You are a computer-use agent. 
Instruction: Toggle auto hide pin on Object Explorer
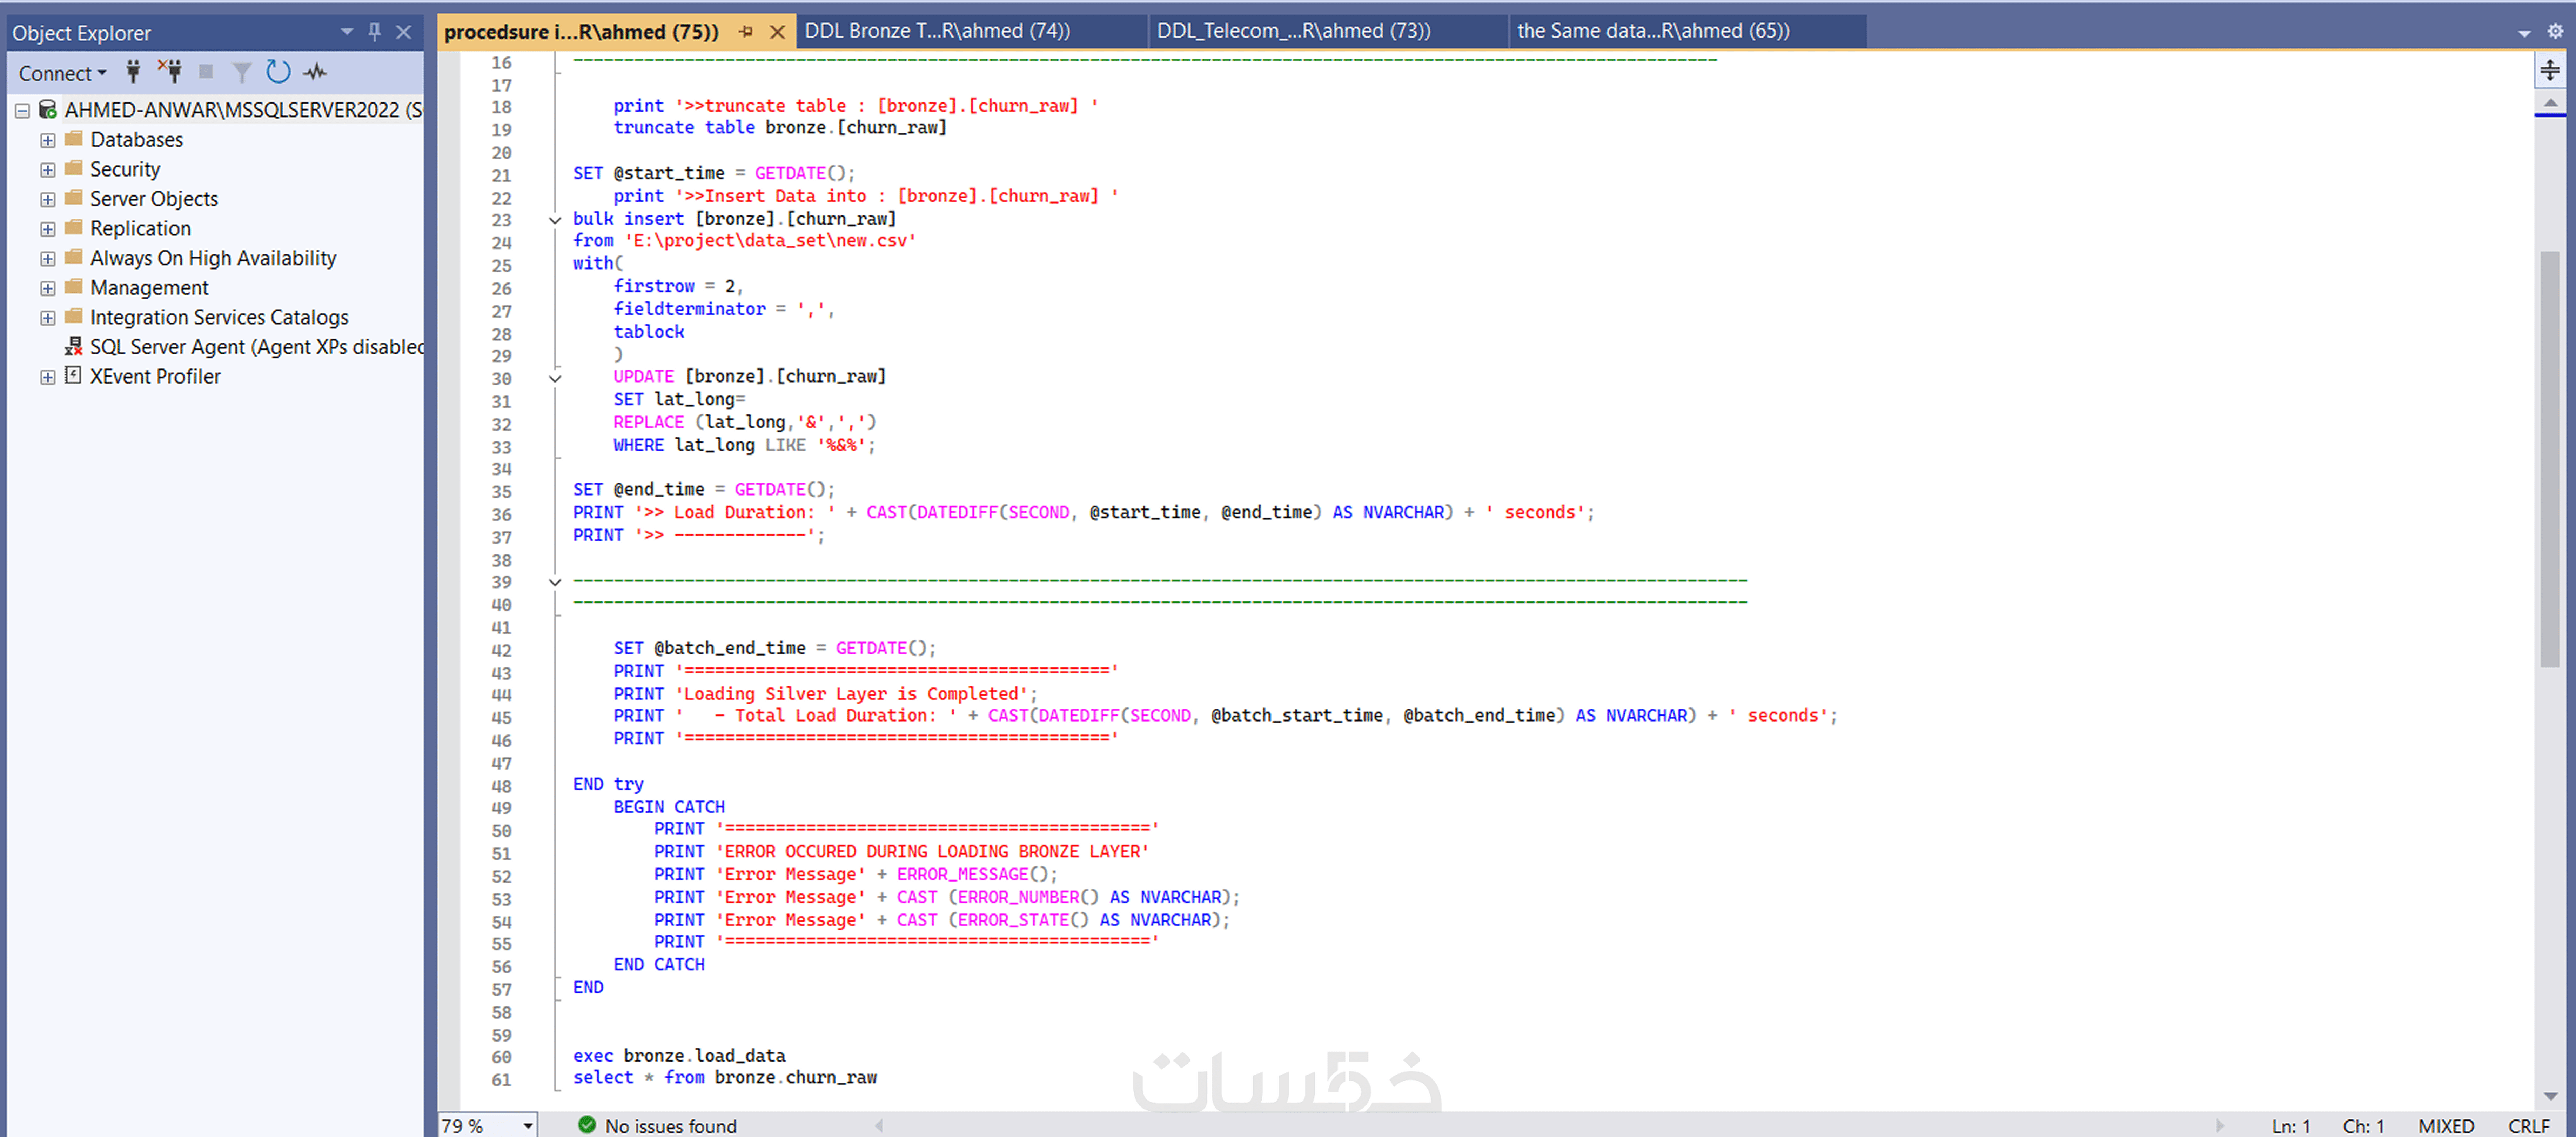pos(375,32)
